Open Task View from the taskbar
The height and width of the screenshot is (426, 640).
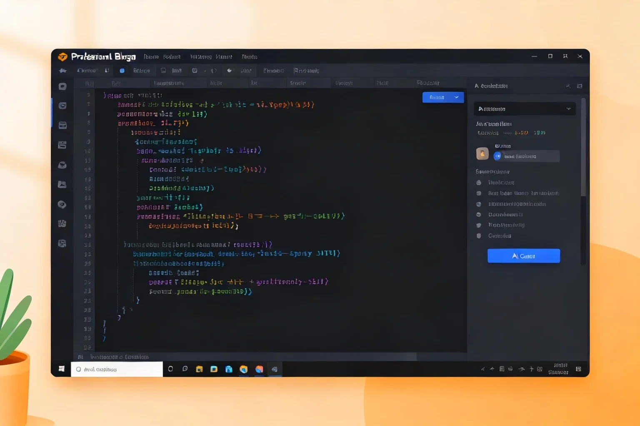[x=185, y=369]
